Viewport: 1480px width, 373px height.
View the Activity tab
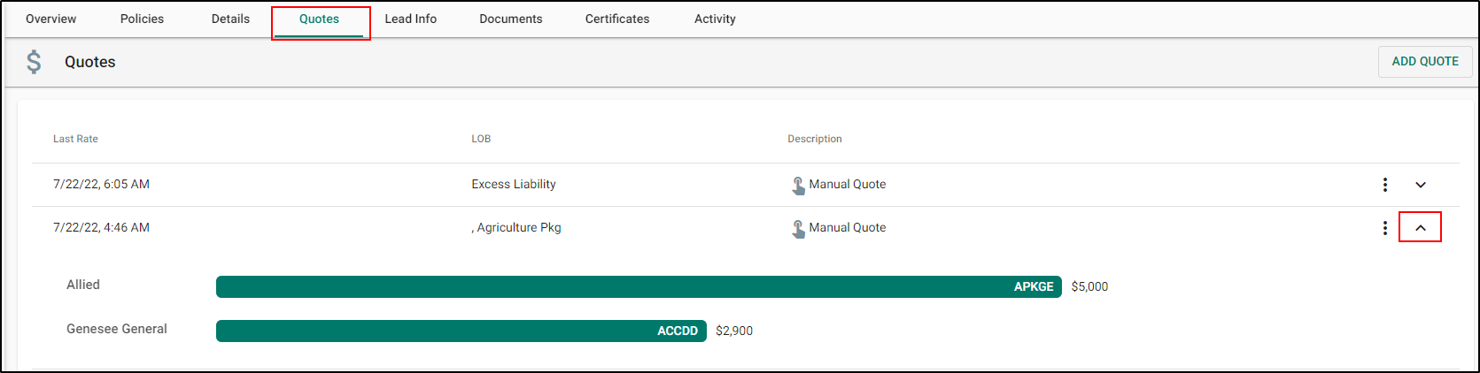click(x=715, y=19)
